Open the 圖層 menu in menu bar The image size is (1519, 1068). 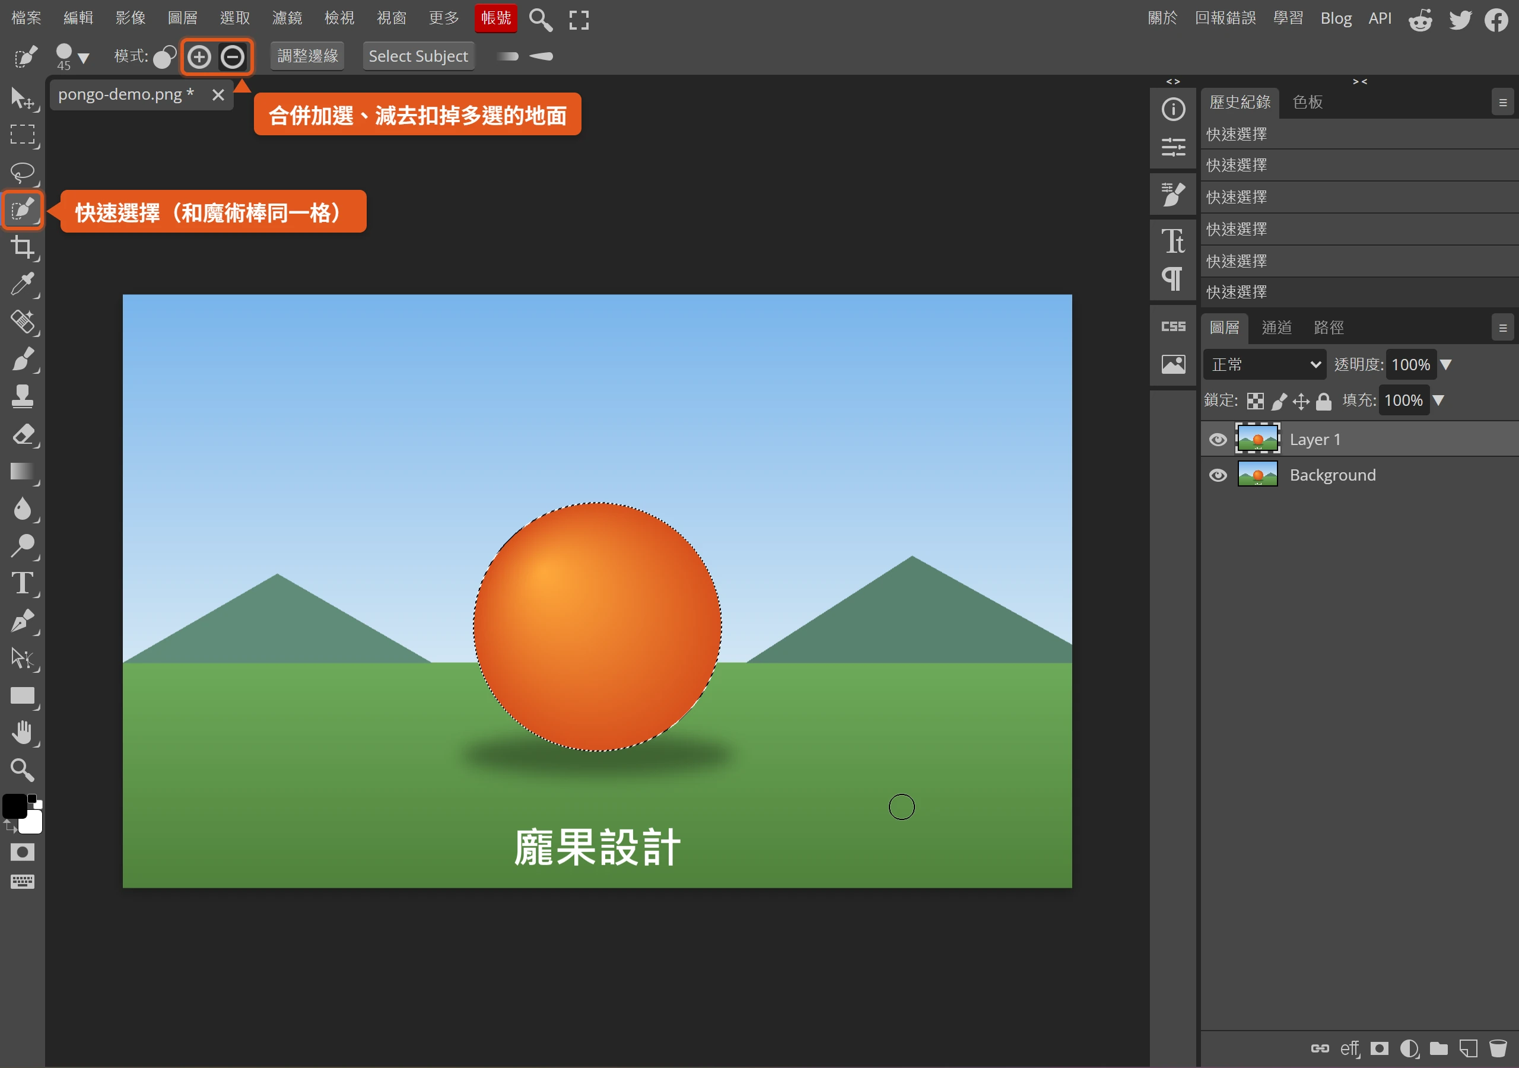click(x=182, y=18)
